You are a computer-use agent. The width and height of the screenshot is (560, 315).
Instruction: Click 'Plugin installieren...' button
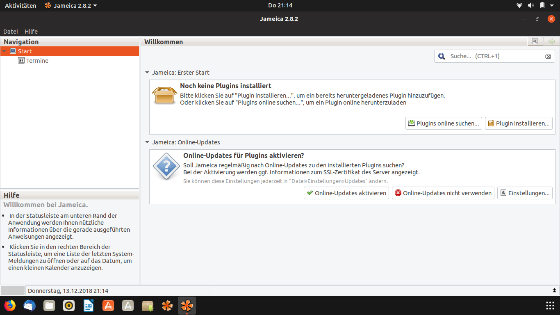519,123
